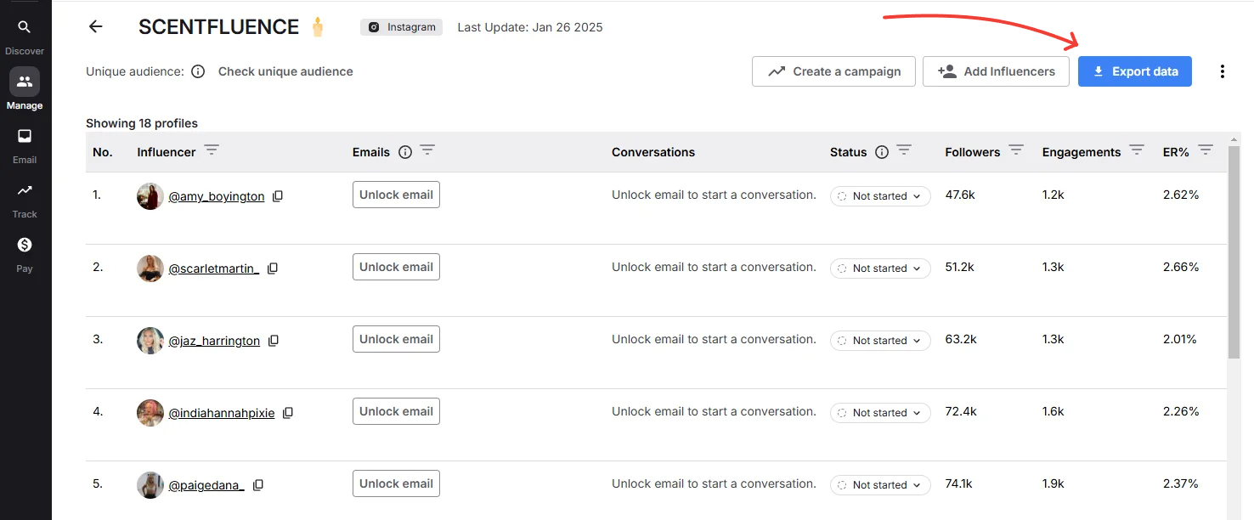Click the Showing 18 profiles text

tap(142, 123)
